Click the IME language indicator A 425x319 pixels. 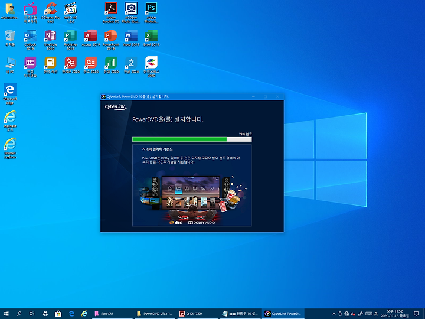click(376, 314)
